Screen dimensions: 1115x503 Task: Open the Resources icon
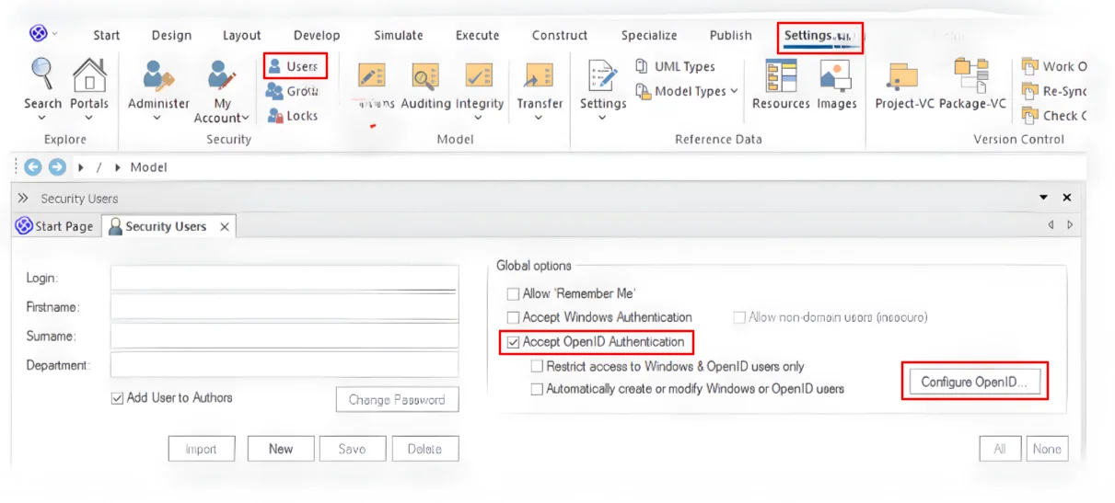pyautogui.click(x=781, y=76)
